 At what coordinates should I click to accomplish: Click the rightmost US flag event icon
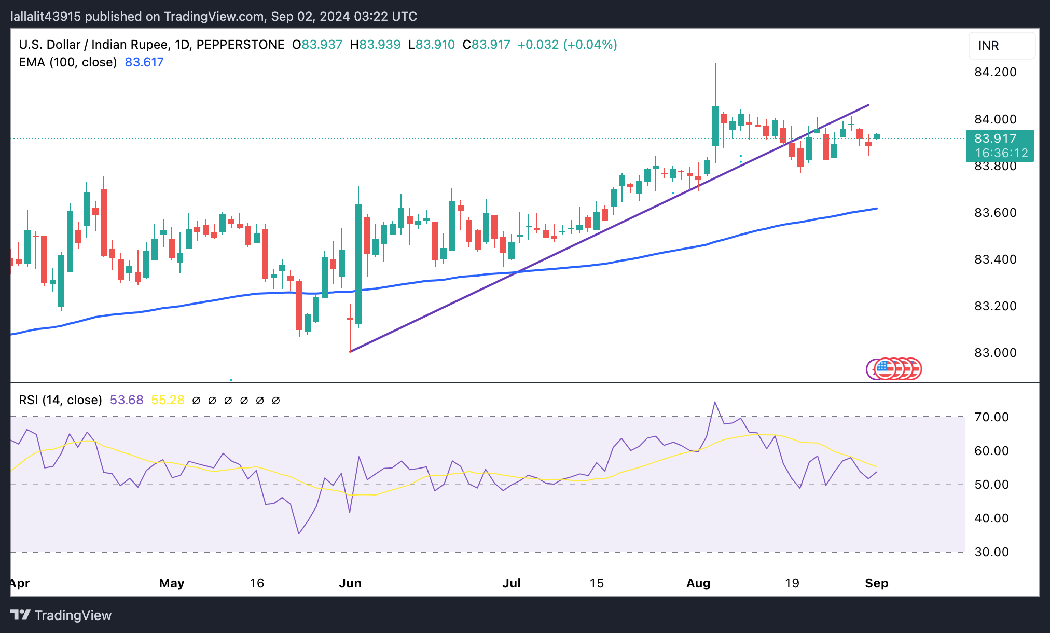[916, 369]
